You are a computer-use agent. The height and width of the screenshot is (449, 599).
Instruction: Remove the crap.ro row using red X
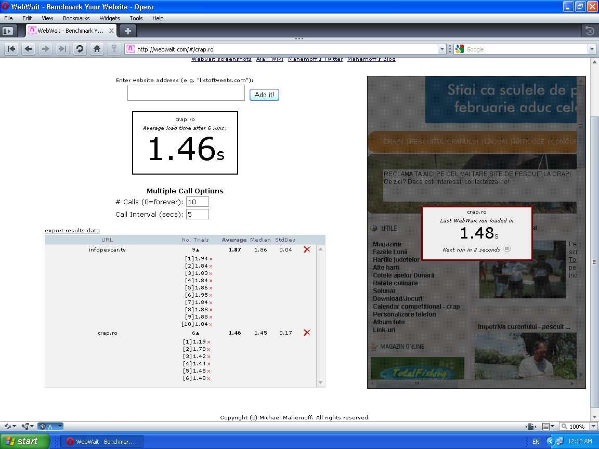(307, 333)
